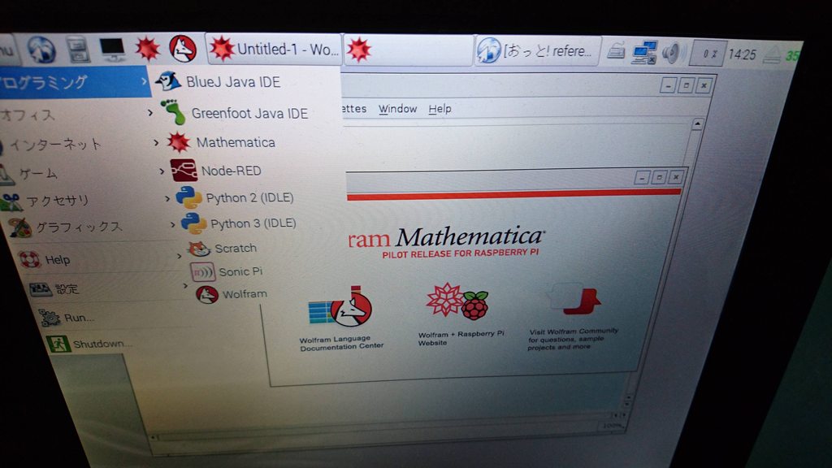The height and width of the screenshot is (468, 832).
Task: Click the Sonic Pi sound wave icon
Action: tap(202, 272)
